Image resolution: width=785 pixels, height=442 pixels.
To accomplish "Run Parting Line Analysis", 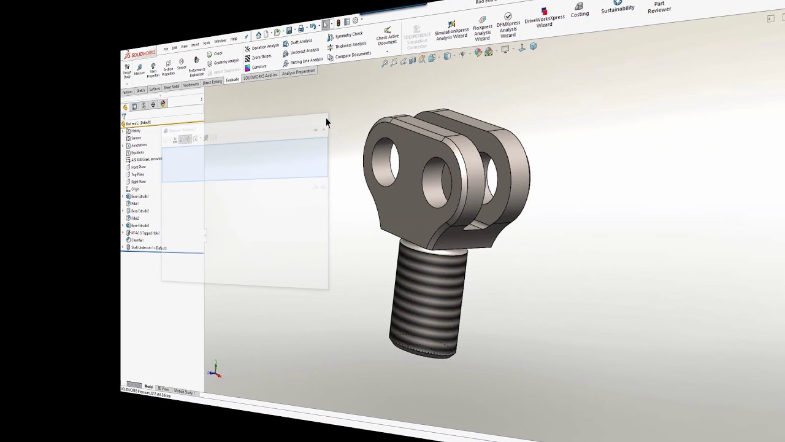I will 303,62.
